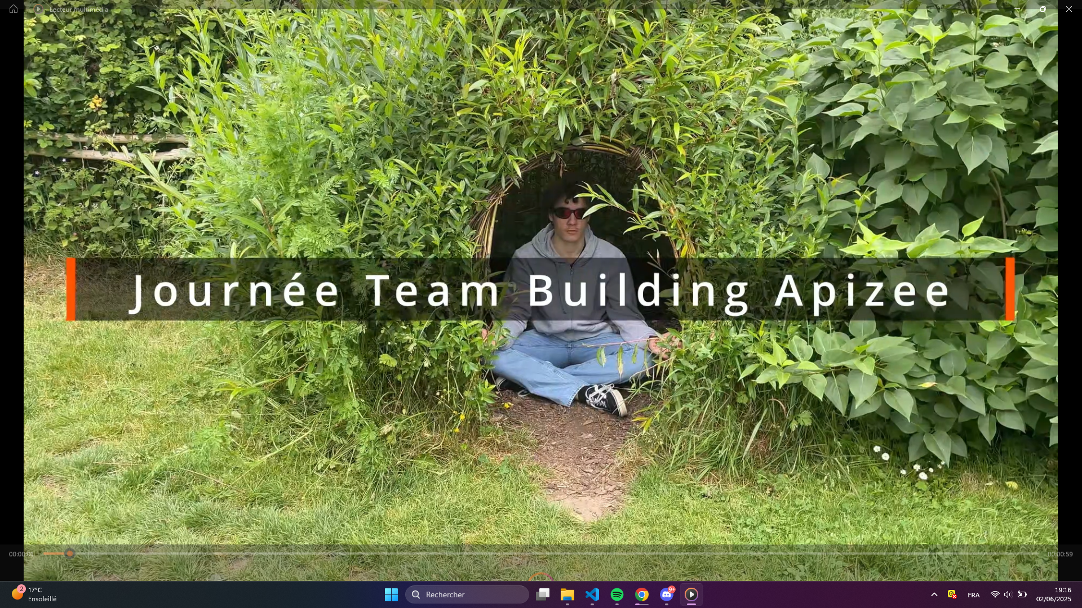1082x608 pixels.
Task: Restore down the media player window
Action: coord(1043,9)
